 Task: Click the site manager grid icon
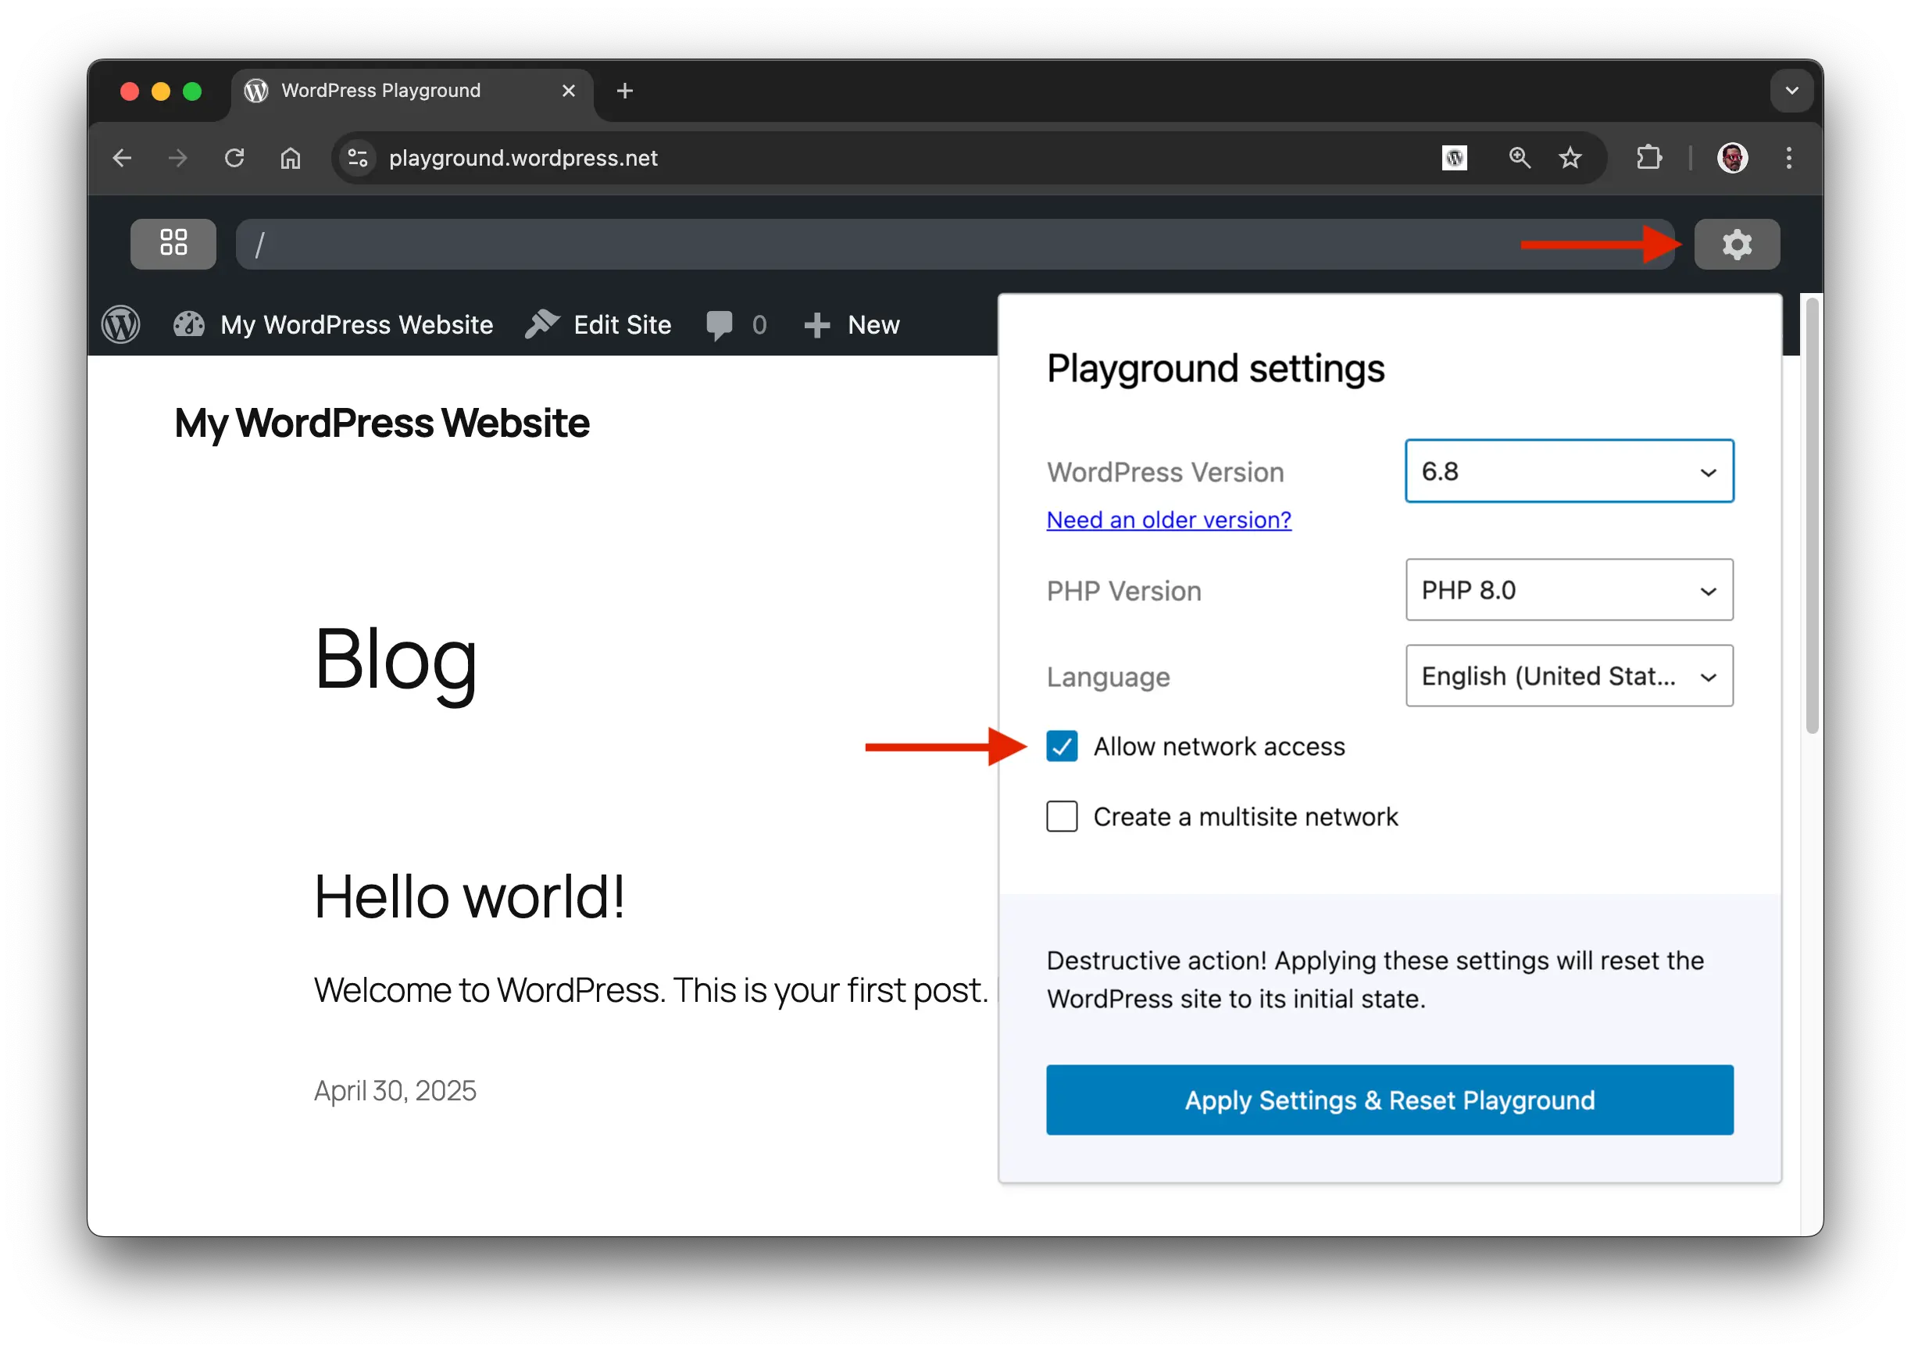point(173,244)
